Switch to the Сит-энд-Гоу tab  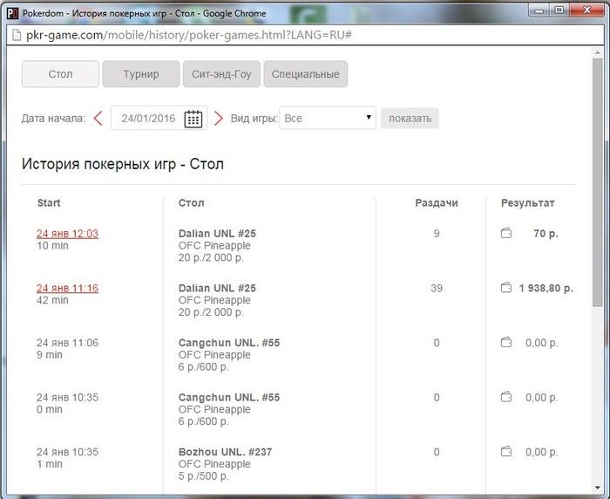click(x=221, y=74)
